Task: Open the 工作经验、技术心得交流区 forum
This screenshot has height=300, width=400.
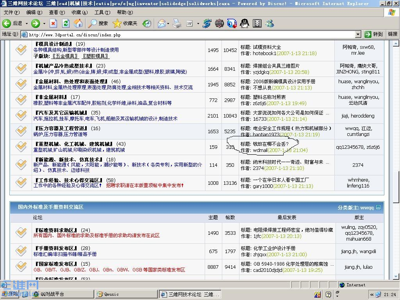Action: pyautogui.click(x=69, y=180)
